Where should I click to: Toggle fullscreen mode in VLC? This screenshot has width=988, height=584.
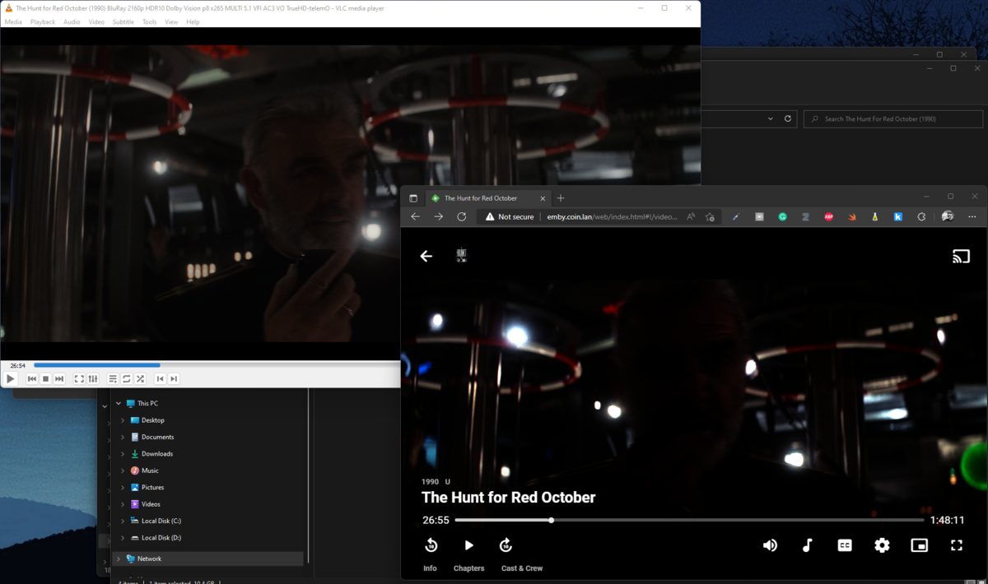(79, 378)
